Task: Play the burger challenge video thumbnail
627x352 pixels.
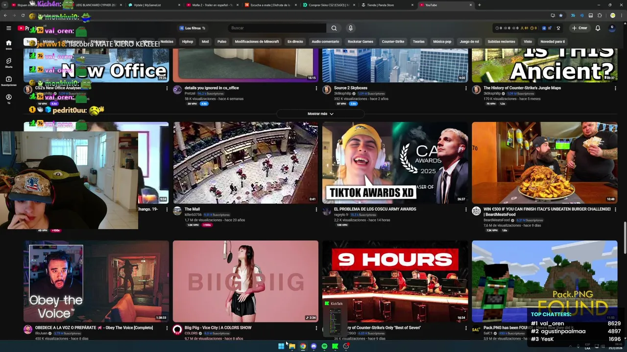Action: (x=544, y=163)
